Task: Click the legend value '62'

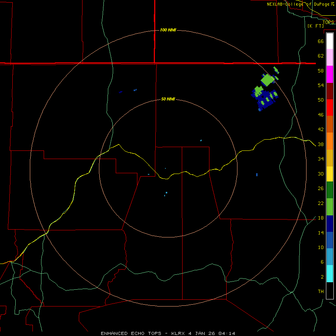Action: point(321,56)
